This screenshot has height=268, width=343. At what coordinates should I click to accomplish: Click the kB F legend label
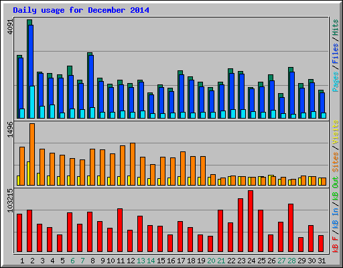[x=336, y=244]
